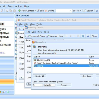Click the Save and New icon
The image size is (99, 99).
[47, 36]
